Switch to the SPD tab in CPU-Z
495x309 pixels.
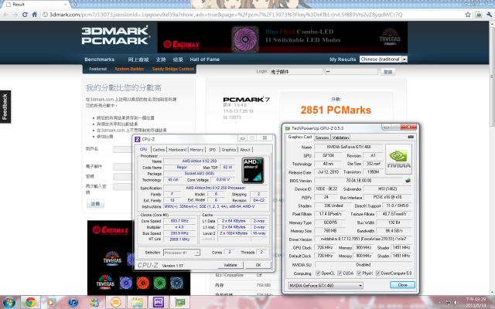coord(213,149)
